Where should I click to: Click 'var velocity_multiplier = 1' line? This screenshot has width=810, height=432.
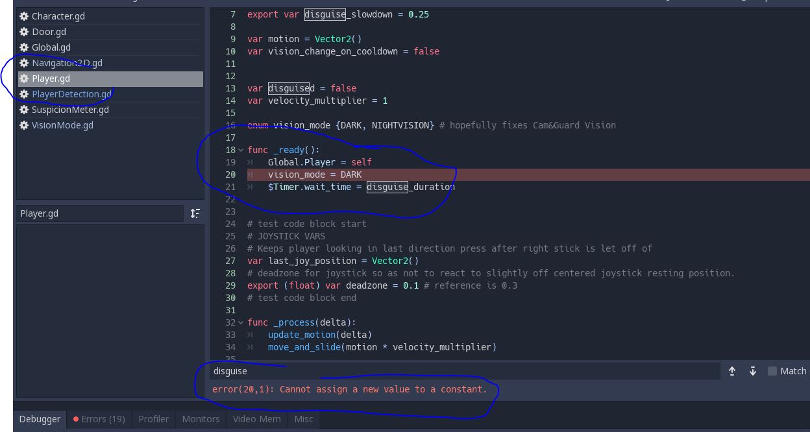[317, 101]
